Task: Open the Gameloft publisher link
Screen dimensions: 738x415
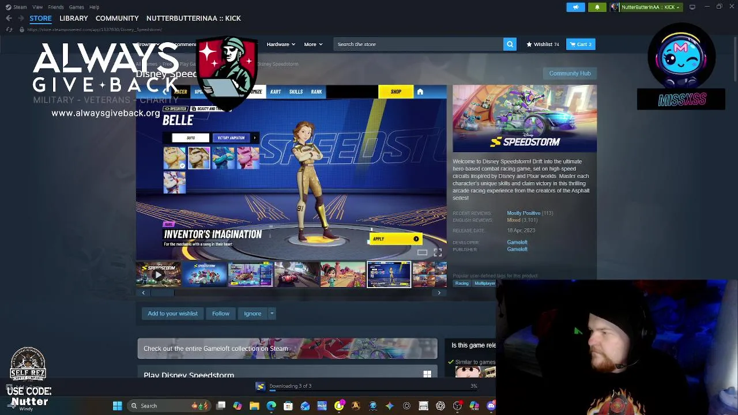Action: tap(517, 250)
